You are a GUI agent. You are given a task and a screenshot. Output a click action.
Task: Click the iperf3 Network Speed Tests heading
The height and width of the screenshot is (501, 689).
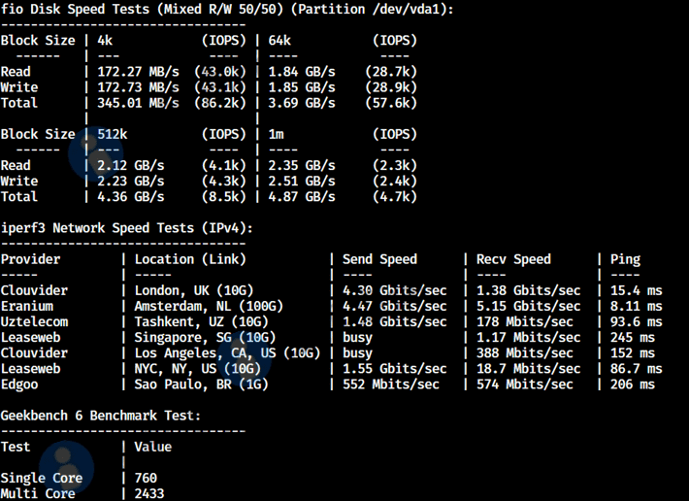(x=126, y=228)
